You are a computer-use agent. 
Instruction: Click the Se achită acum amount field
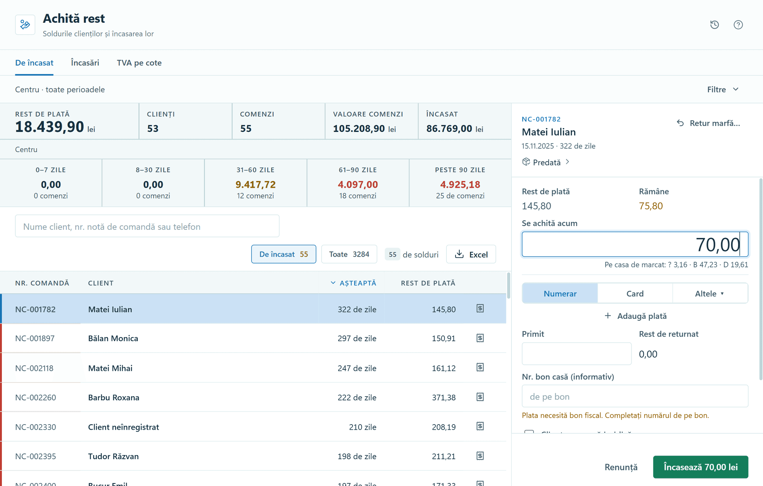[635, 244]
